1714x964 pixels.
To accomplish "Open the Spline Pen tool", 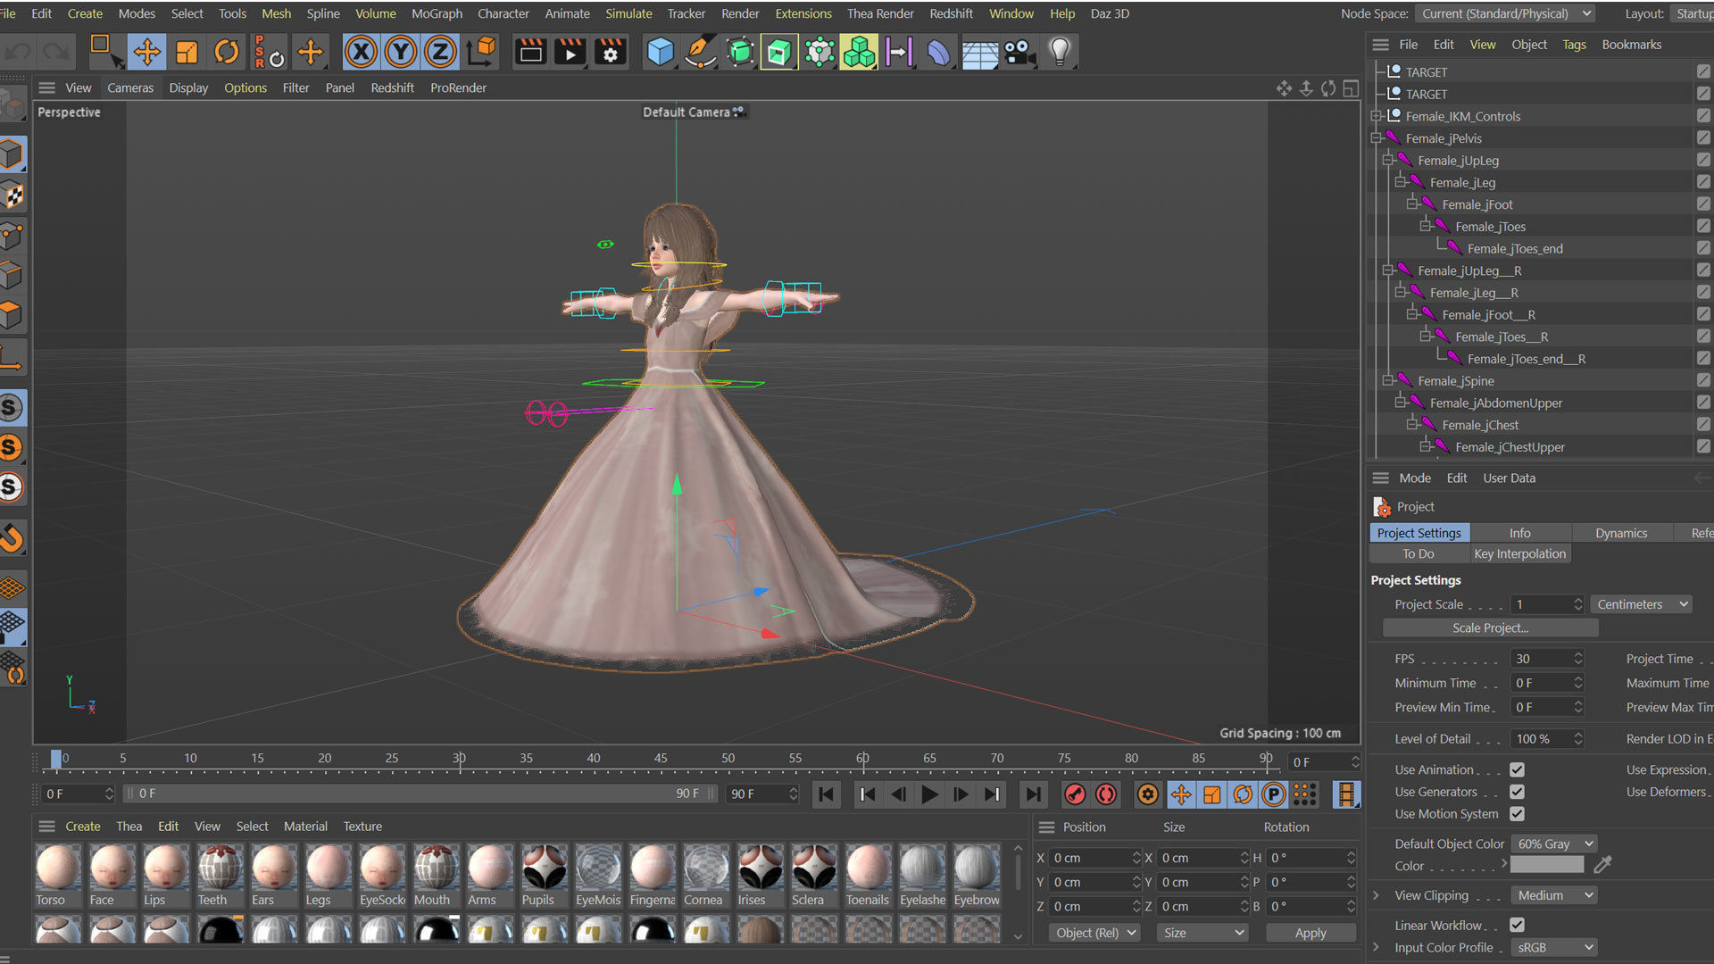I will click(x=700, y=52).
